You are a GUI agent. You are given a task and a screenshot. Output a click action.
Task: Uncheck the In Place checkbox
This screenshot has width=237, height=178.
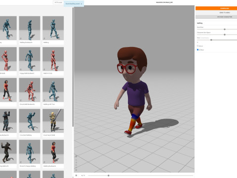click(x=197, y=49)
